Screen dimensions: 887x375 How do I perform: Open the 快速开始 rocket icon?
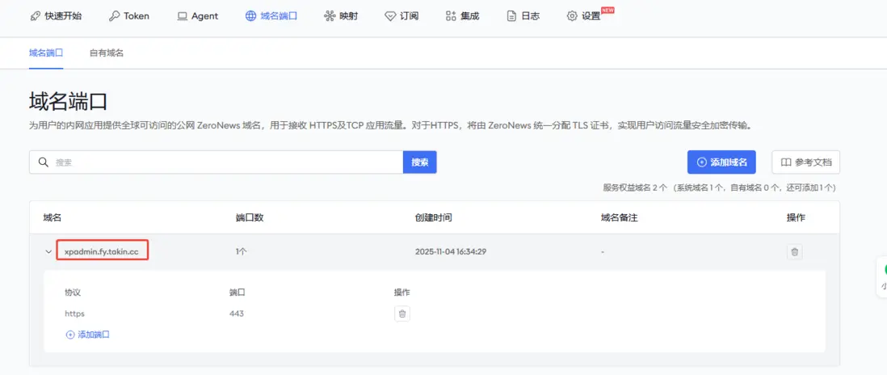coord(35,16)
